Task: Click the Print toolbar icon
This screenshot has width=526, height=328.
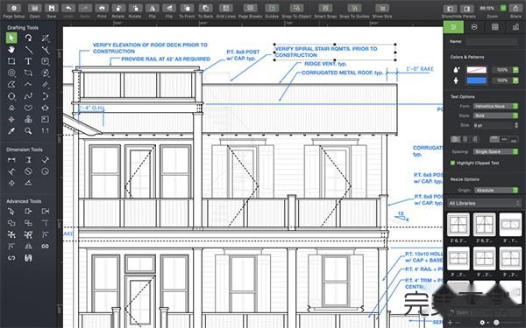Action: tap(102, 8)
